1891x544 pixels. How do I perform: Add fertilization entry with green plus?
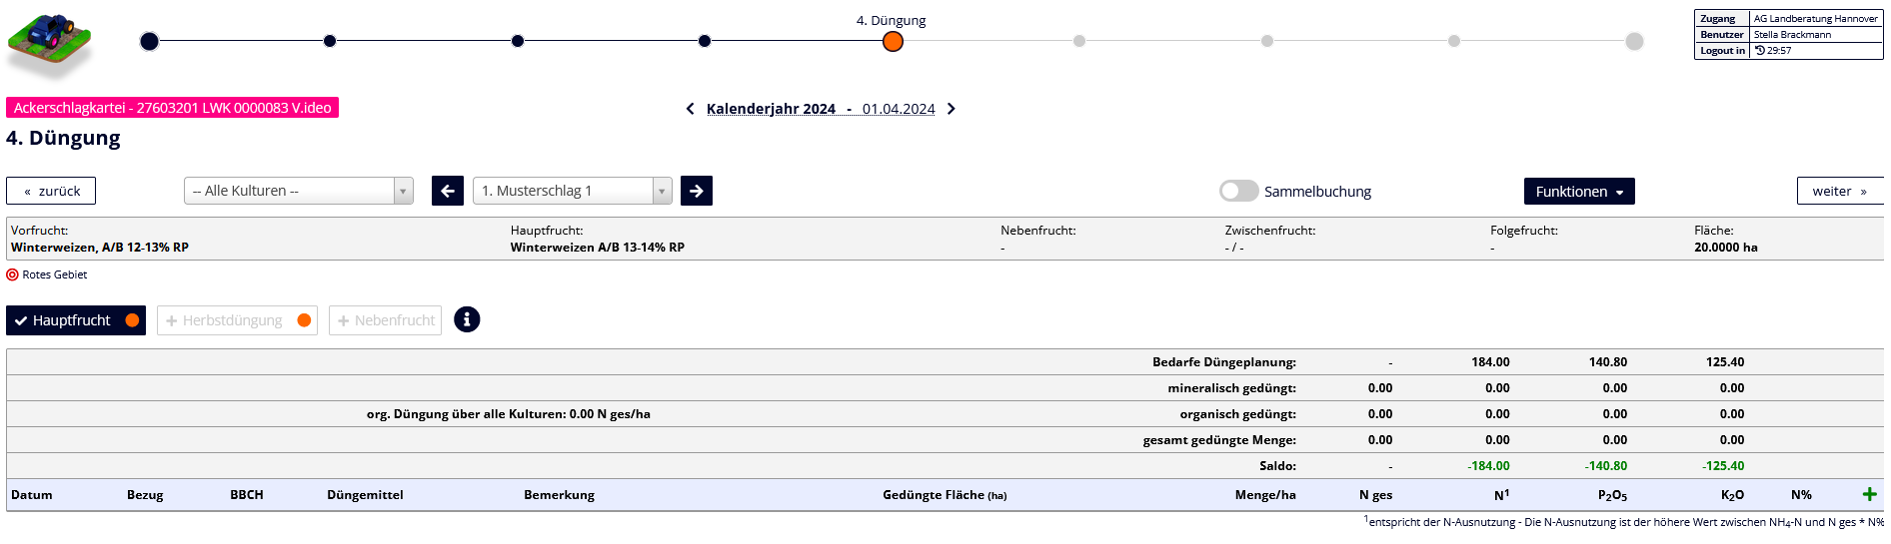pyautogui.click(x=1869, y=494)
